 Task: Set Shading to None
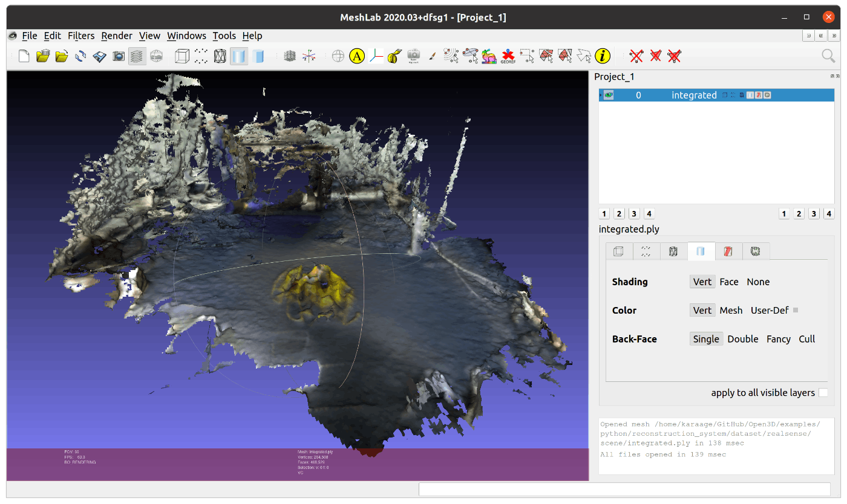click(x=758, y=282)
